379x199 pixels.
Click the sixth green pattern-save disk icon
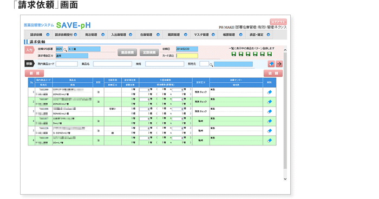[270, 54]
